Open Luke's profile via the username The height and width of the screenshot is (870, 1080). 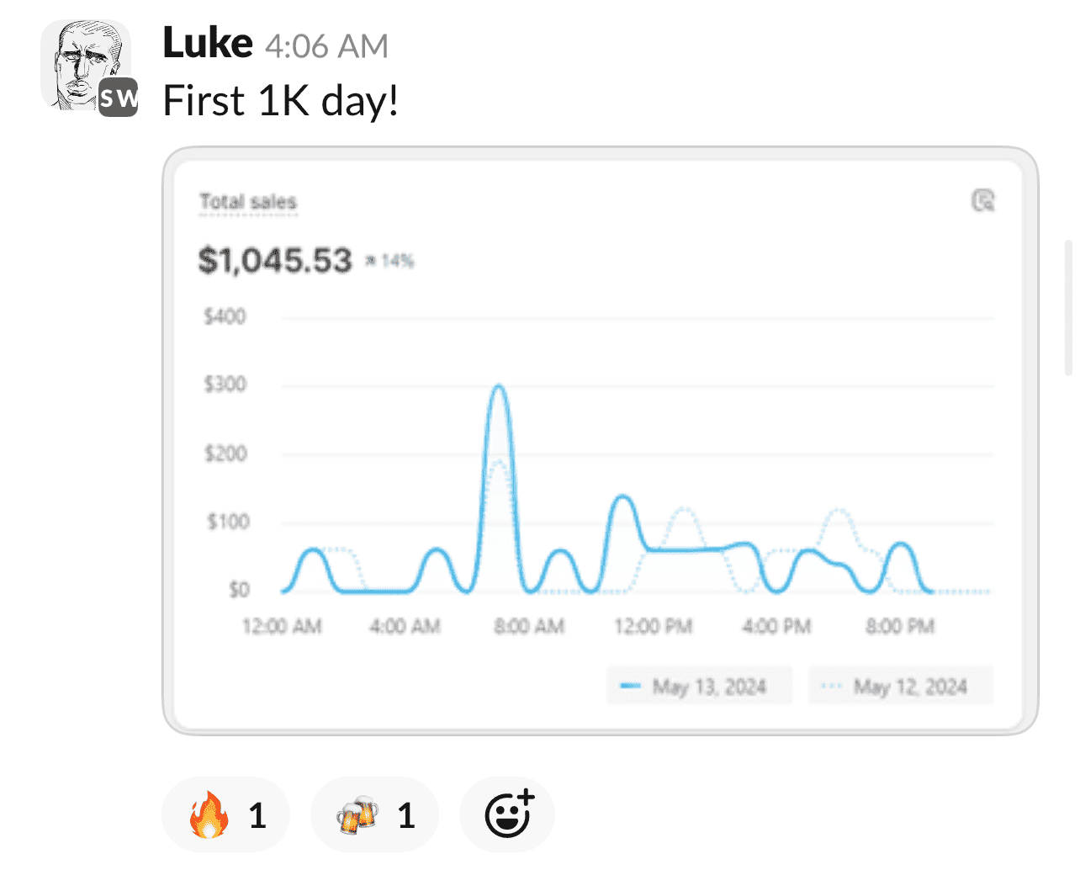point(207,44)
